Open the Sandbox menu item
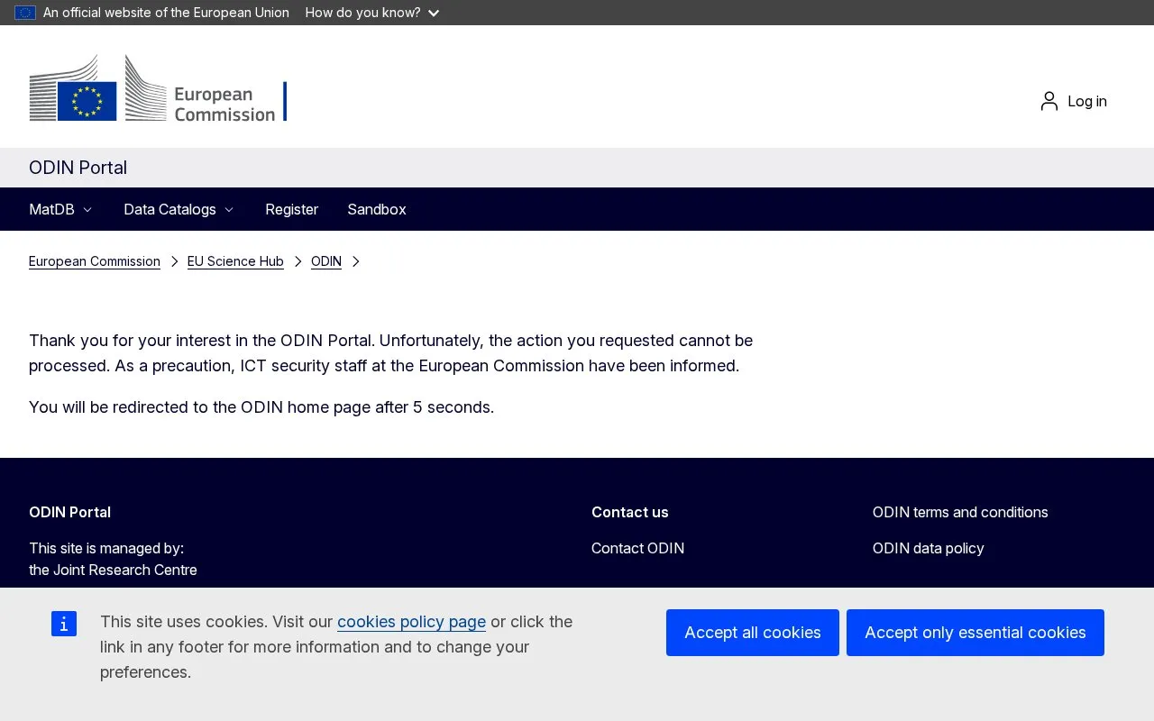Image resolution: width=1154 pixels, height=721 pixels. 377,209
